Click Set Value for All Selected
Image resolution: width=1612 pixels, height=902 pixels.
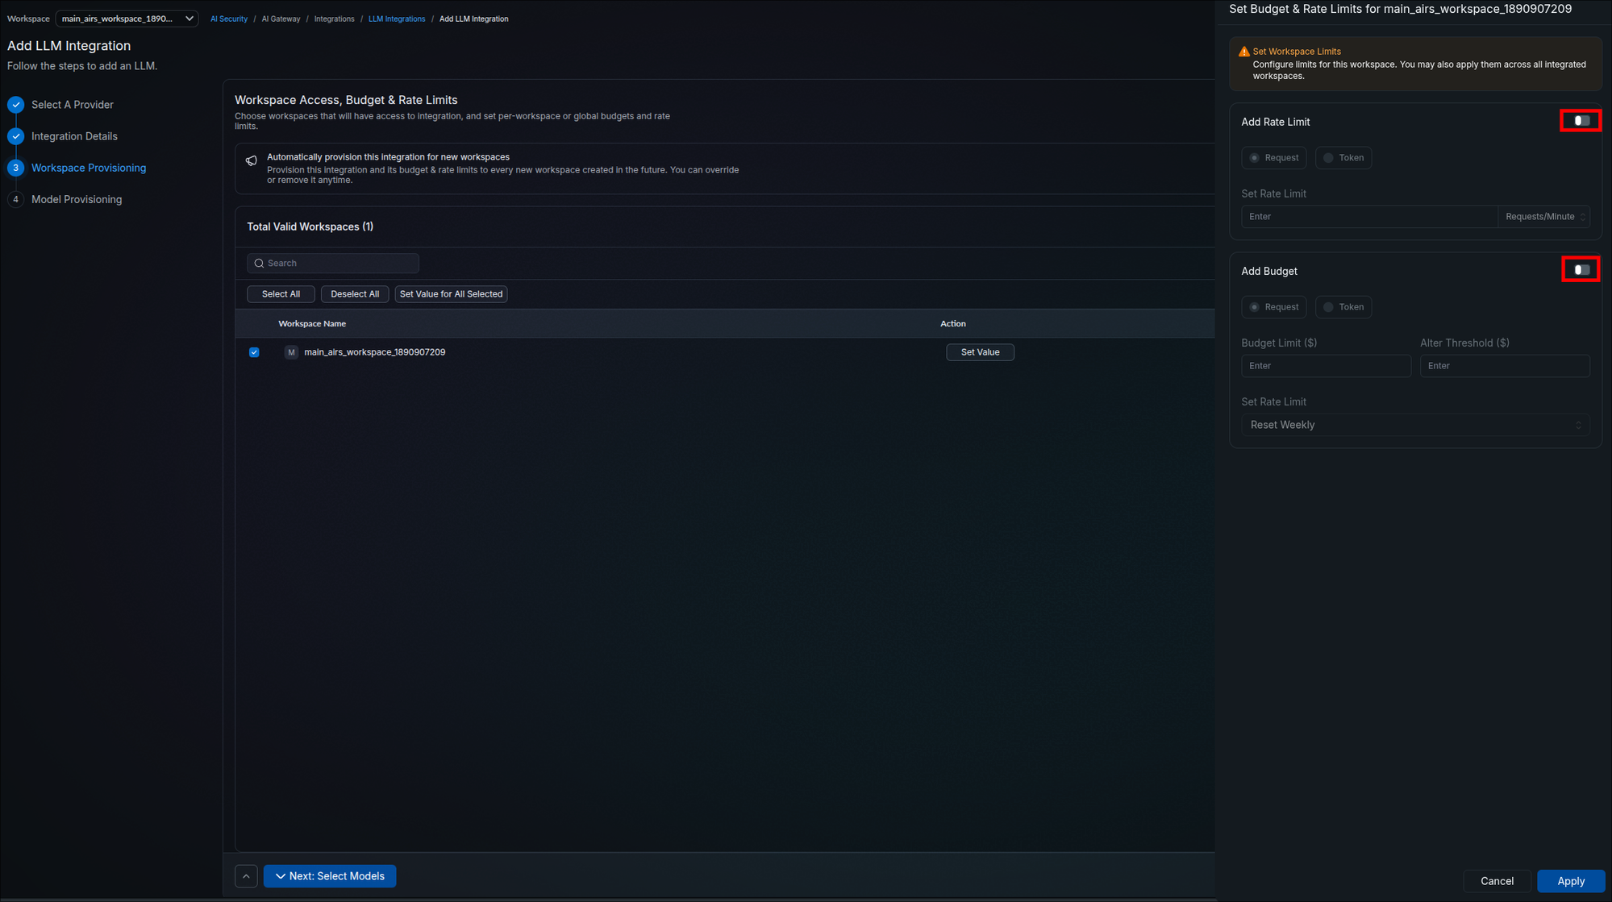pos(451,294)
